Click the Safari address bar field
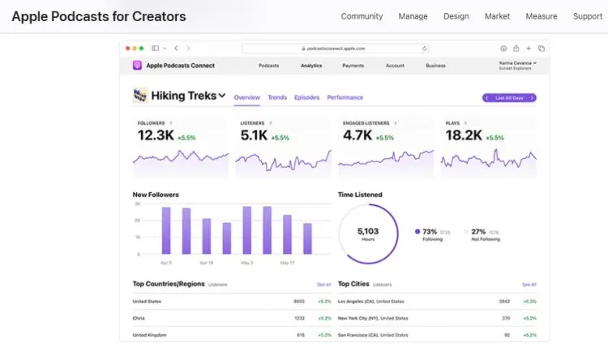 click(x=336, y=49)
